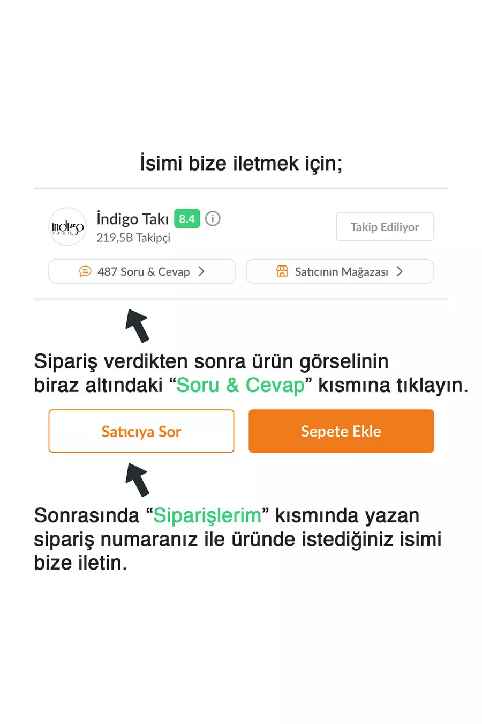The image size is (482, 724).
Task: Click the green "Siparişlerim" text
Action: click(207, 515)
